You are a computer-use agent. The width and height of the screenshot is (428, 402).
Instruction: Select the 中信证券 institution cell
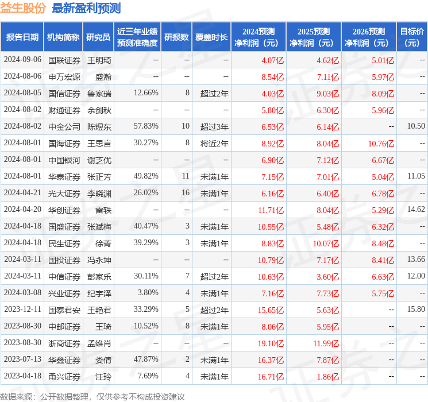(64, 277)
